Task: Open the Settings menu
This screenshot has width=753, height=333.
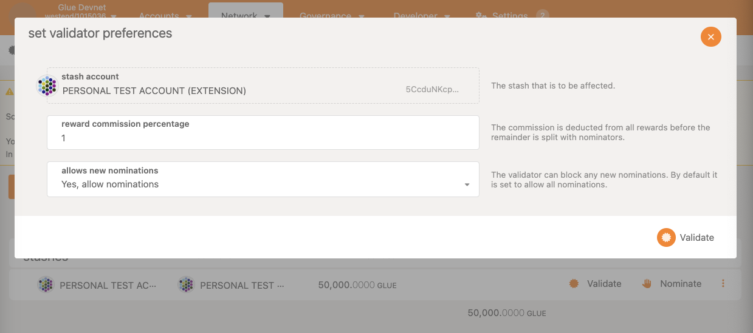Action: pos(512,16)
